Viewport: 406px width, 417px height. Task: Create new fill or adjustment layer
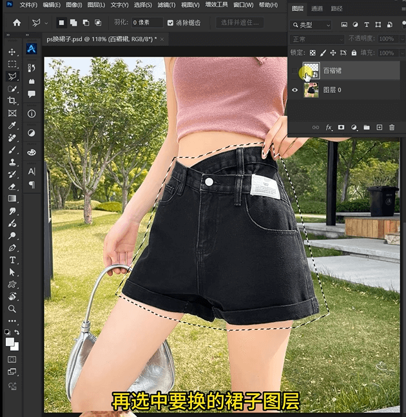coord(354,128)
